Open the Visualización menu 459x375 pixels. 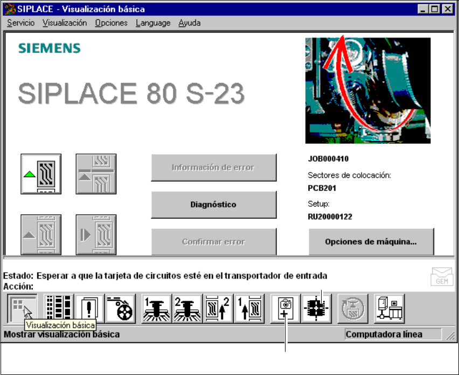coord(65,23)
